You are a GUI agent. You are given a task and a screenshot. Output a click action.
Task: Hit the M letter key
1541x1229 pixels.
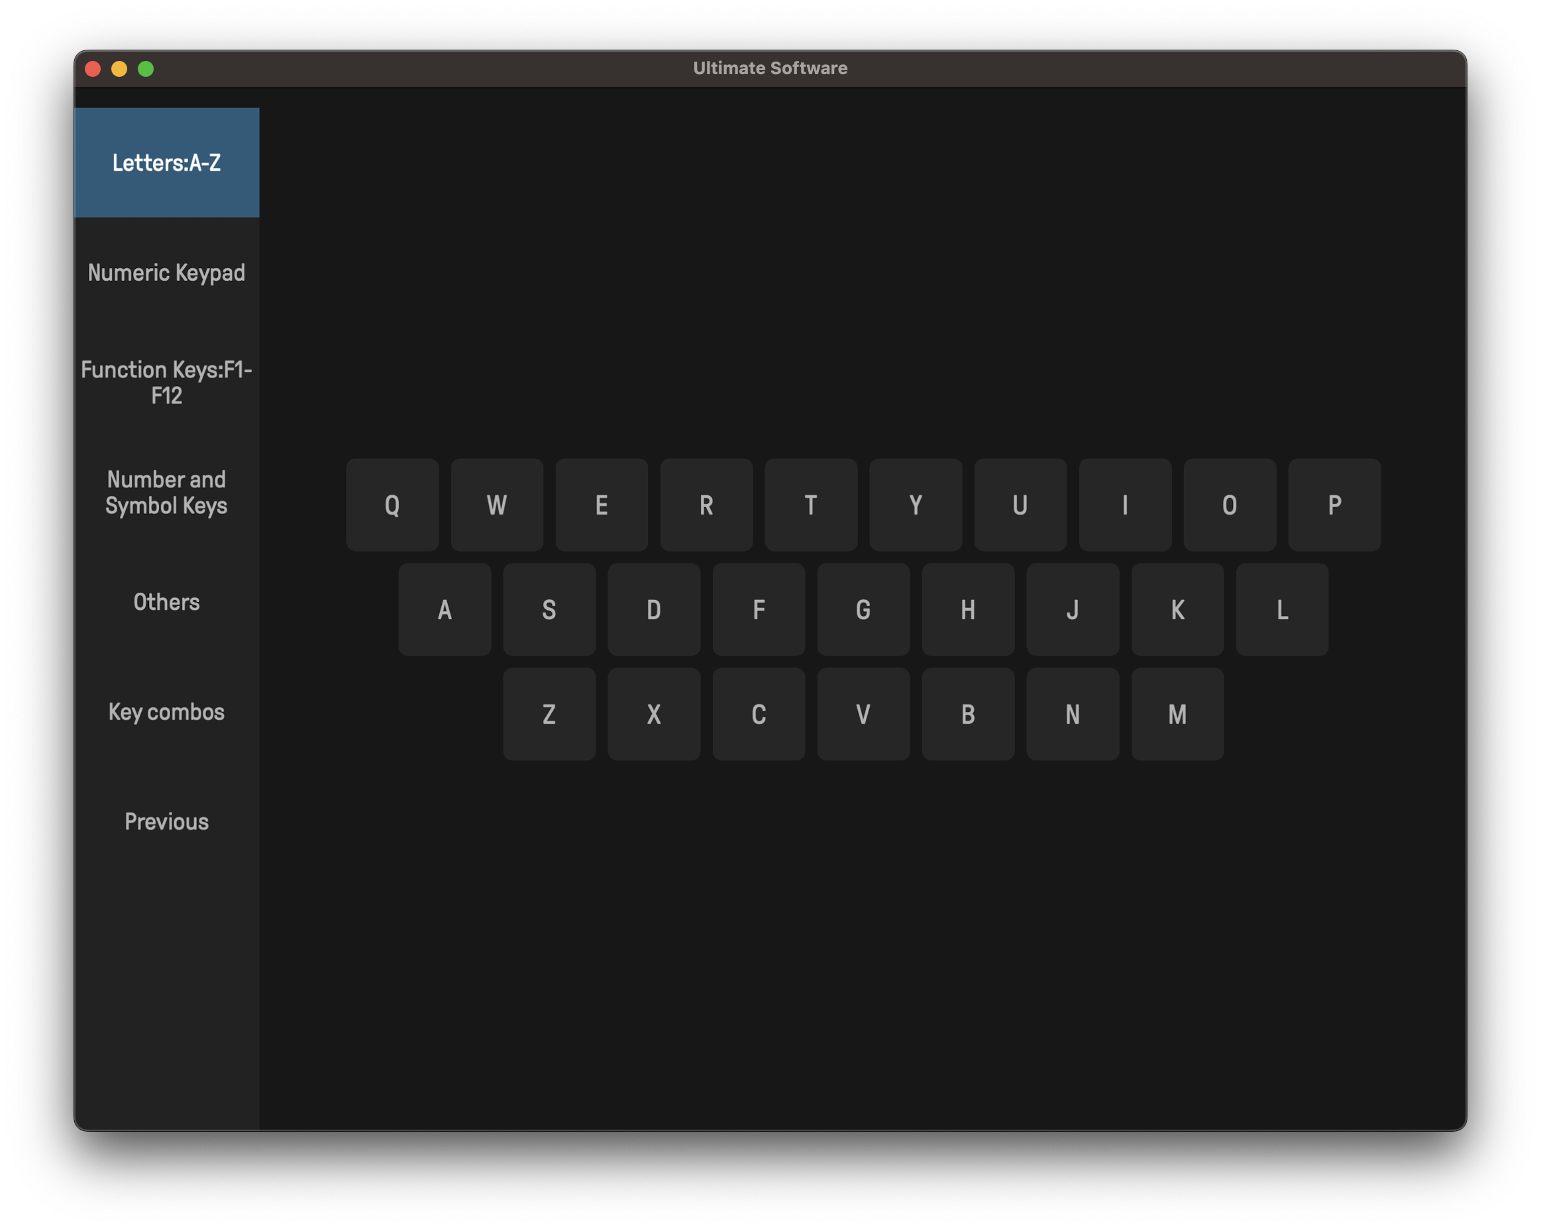pyautogui.click(x=1177, y=714)
